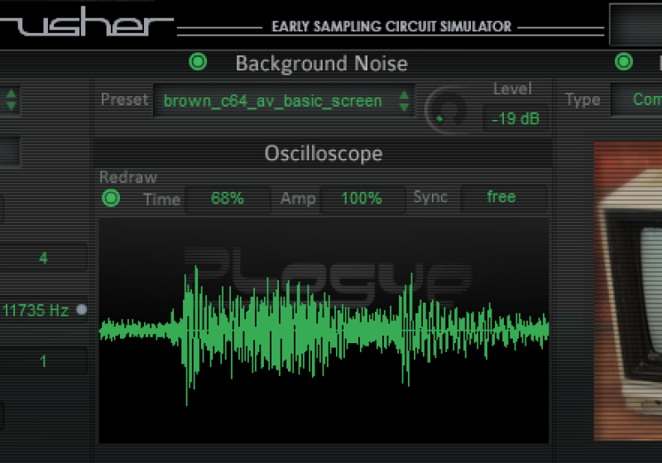Click the Background Noise Level knob

pyautogui.click(x=444, y=112)
